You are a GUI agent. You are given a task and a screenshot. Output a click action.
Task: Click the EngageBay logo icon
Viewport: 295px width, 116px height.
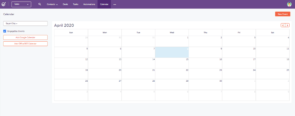point(4,4)
